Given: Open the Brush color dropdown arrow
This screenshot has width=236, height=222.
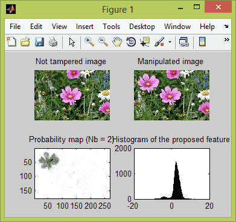Looking at the screenshot, I should [x=170, y=42].
